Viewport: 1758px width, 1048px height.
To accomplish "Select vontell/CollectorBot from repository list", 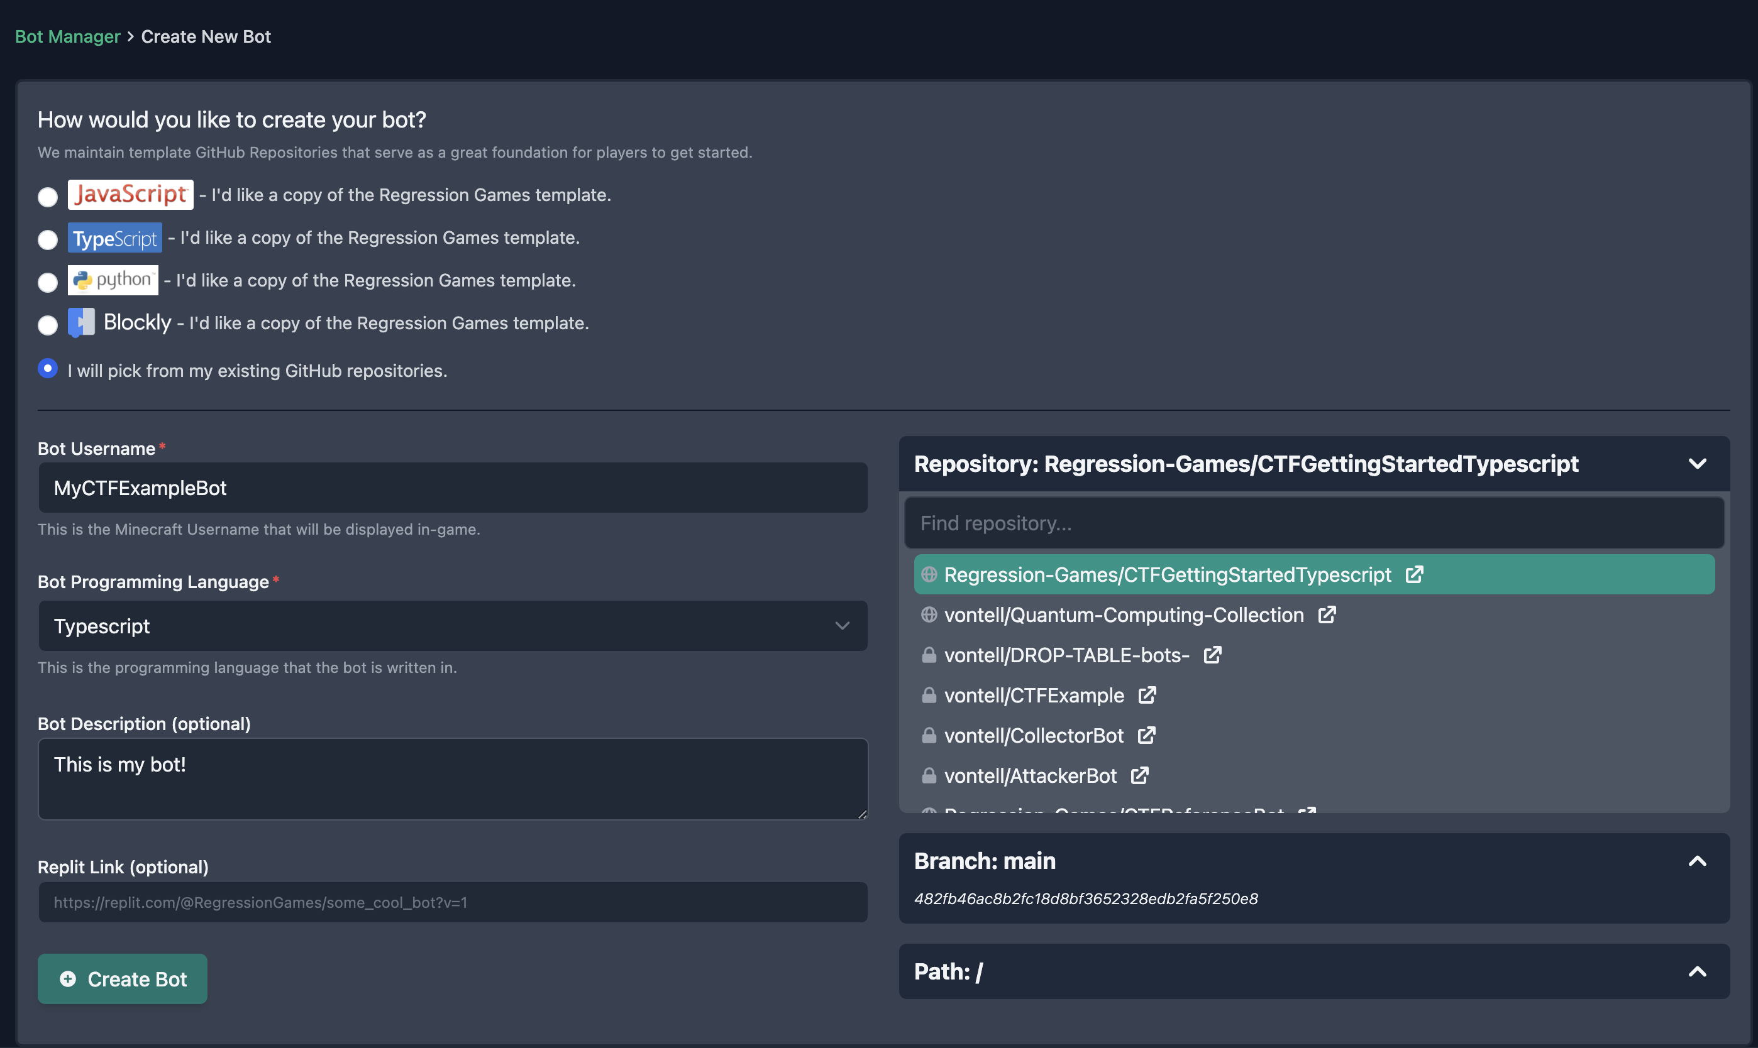I will (1033, 735).
